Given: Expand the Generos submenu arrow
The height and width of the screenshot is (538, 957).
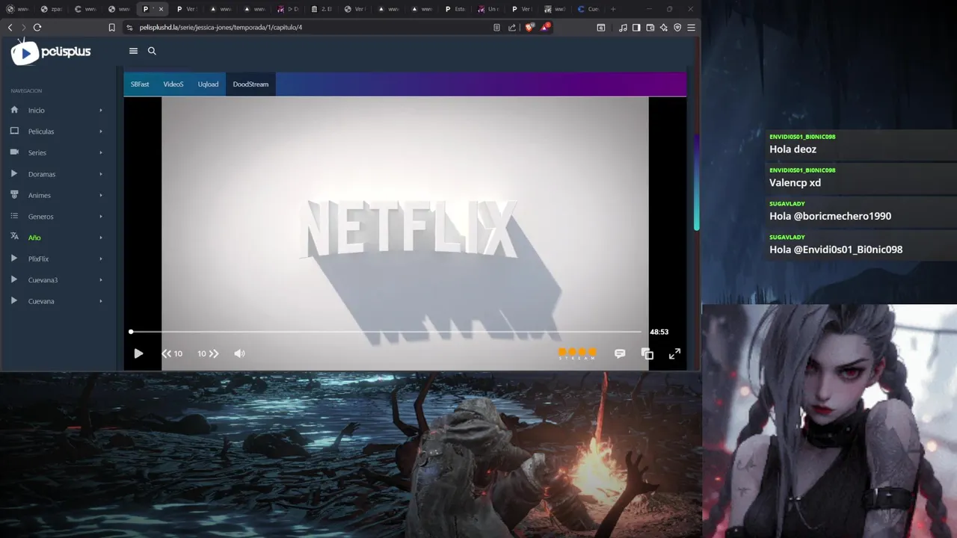Looking at the screenshot, I should pos(101,217).
